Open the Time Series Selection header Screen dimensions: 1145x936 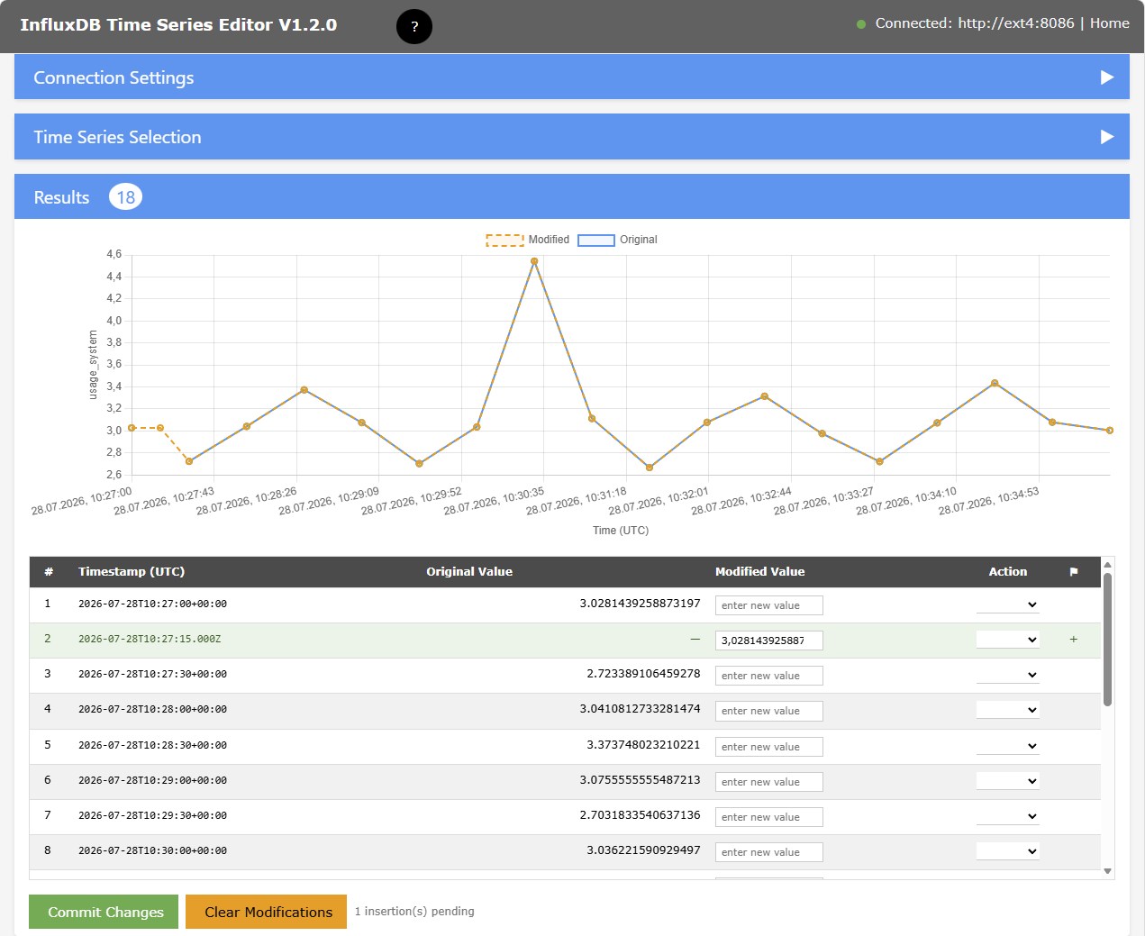[x=572, y=136]
